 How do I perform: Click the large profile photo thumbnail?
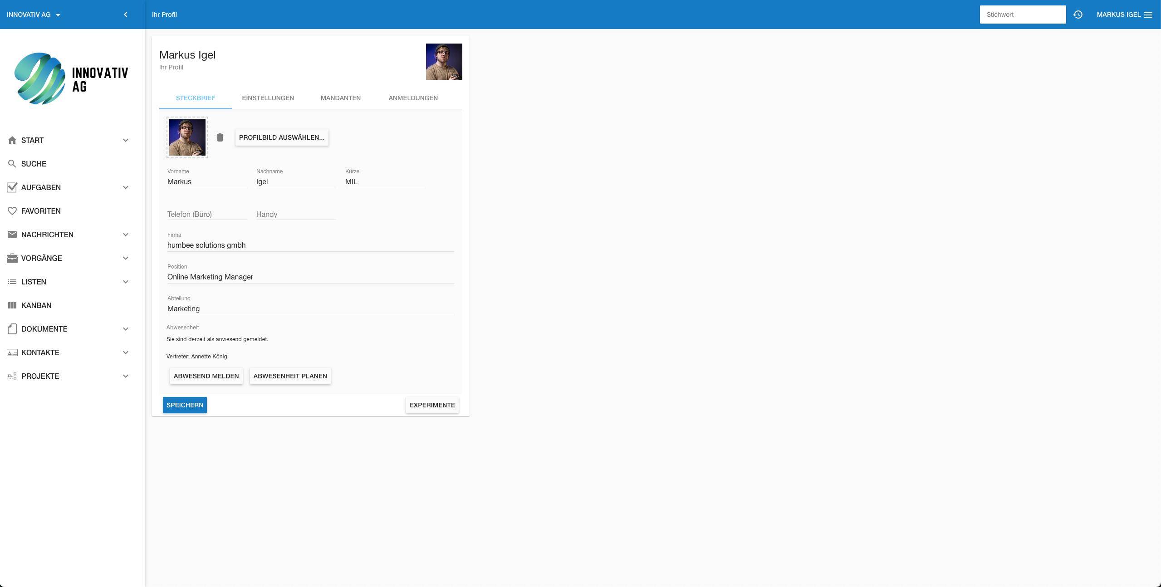pos(444,62)
